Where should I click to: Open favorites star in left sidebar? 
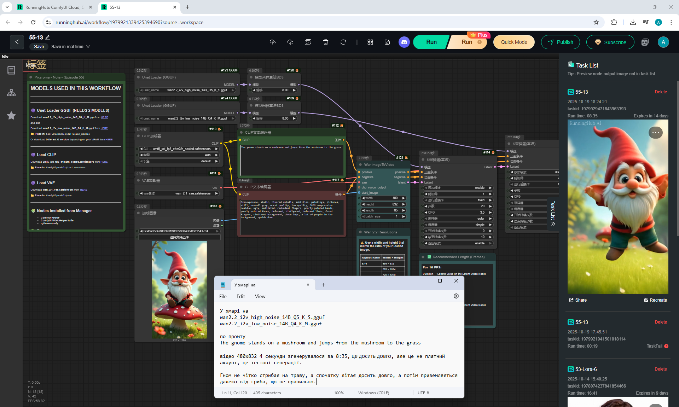(x=11, y=116)
